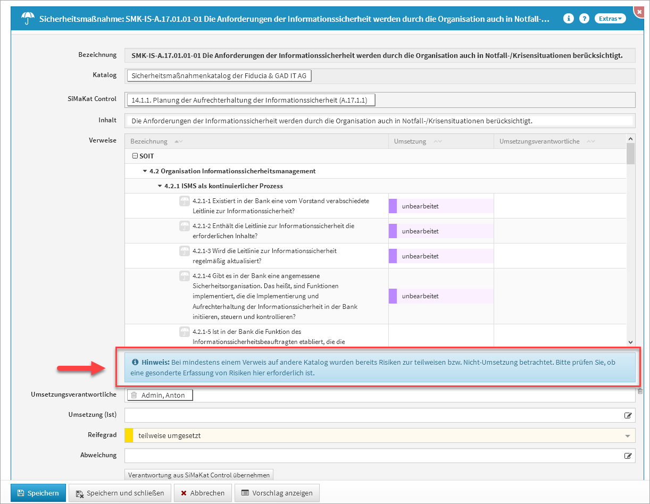The width and height of the screenshot is (650, 504).
Task: Click edit icon in Umsetzung (Ist) field
Action: coord(628,416)
